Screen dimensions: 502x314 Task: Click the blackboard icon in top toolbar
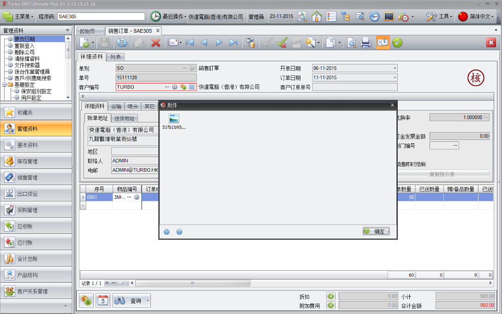pos(388,16)
